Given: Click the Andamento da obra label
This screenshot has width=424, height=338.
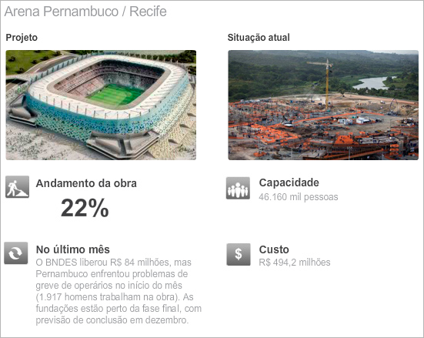Looking at the screenshot, I should click(x=86, y=183).
